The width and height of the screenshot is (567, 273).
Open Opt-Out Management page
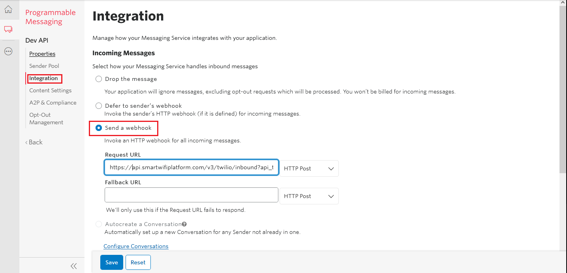click(46, 119)
